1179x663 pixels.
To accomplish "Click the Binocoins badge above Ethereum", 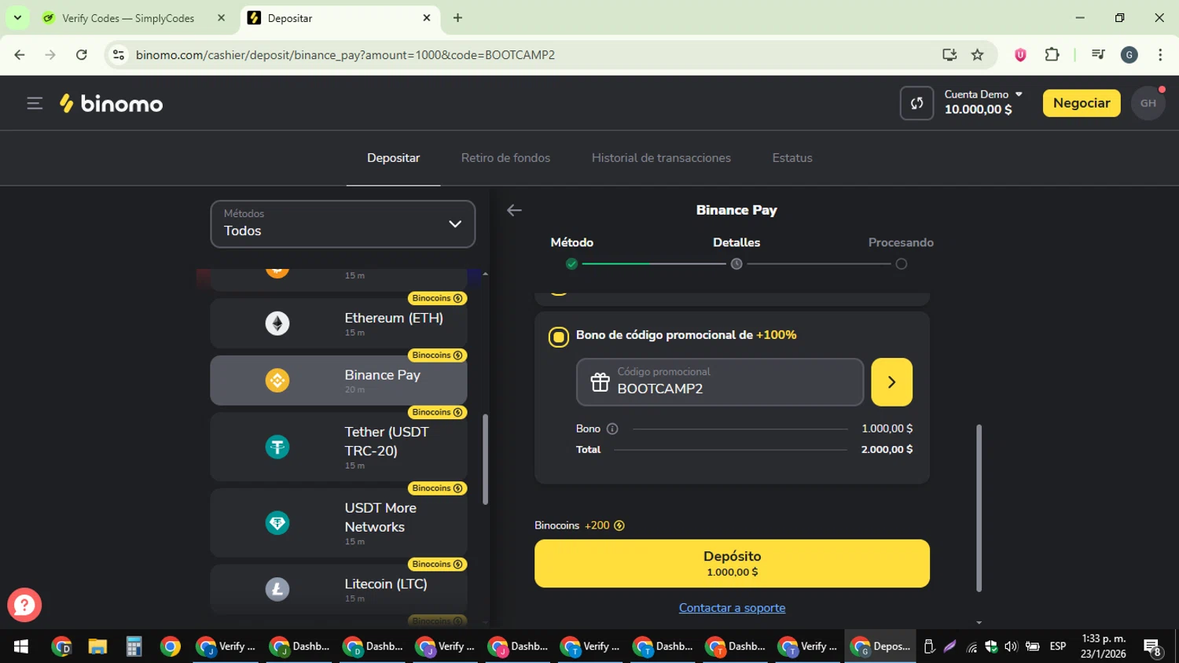I will click(x=437, y=298).
